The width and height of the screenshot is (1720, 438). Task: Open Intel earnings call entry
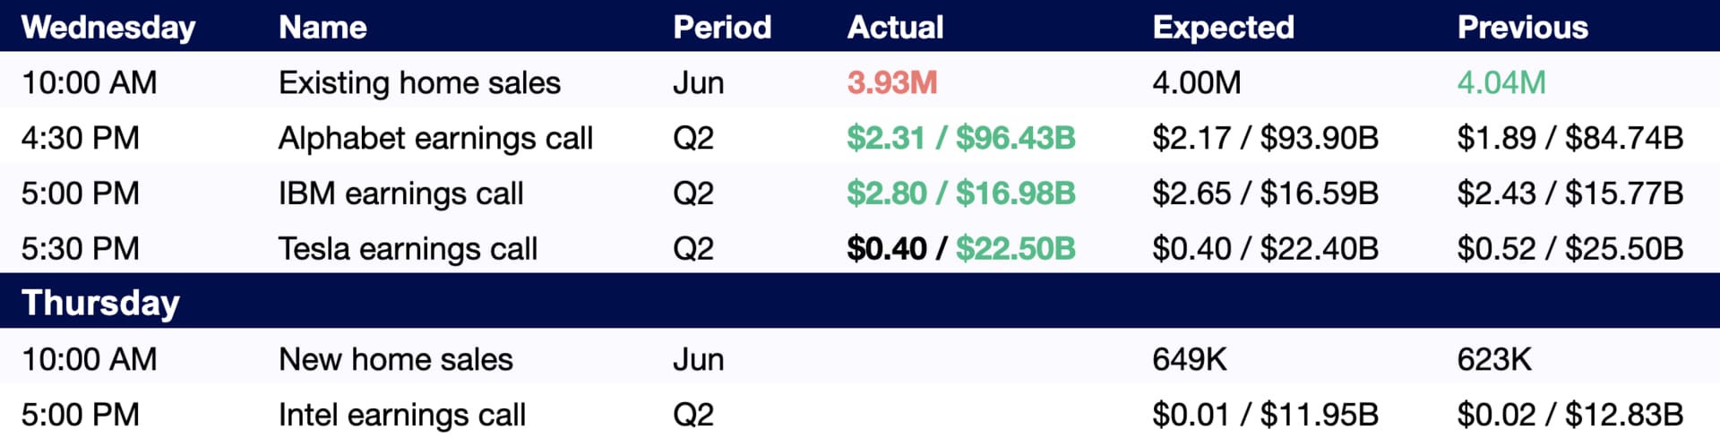[402, 416]
